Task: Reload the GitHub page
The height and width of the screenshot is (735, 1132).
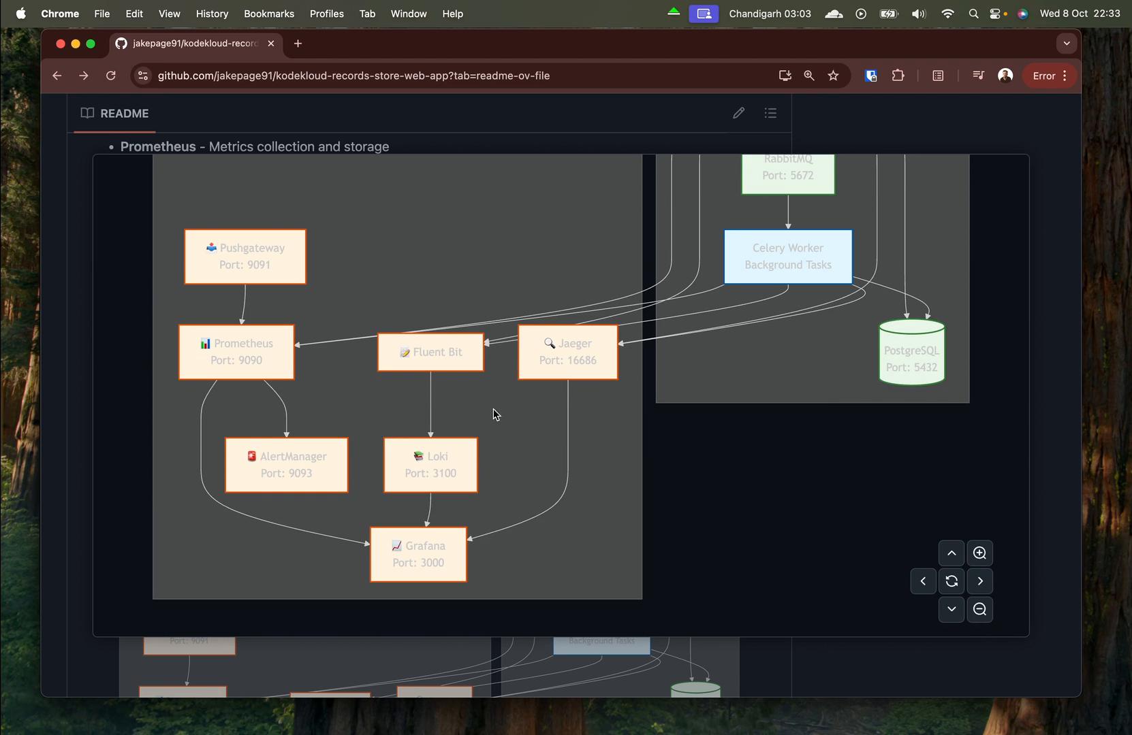Action: (111, 76)
